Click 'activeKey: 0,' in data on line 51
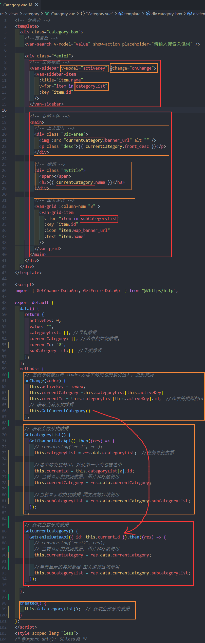The height and width of the screenshot is (643, 205). click(x=45, y=321)
